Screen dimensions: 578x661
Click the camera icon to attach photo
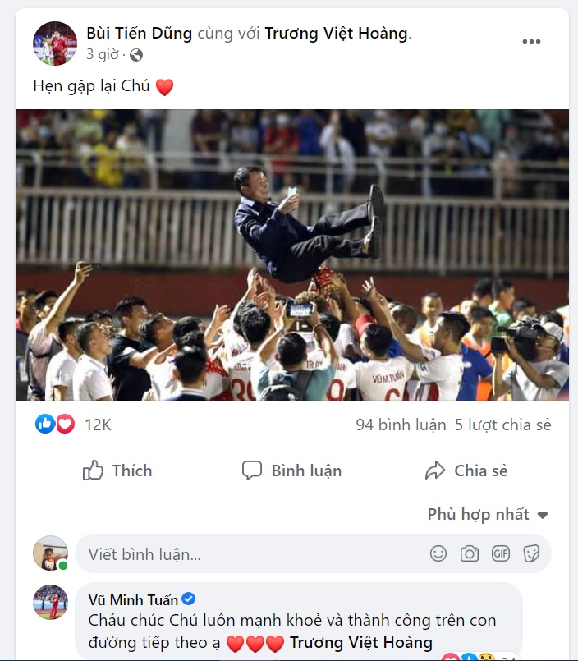pyautogui.click(x=470, y=553)
